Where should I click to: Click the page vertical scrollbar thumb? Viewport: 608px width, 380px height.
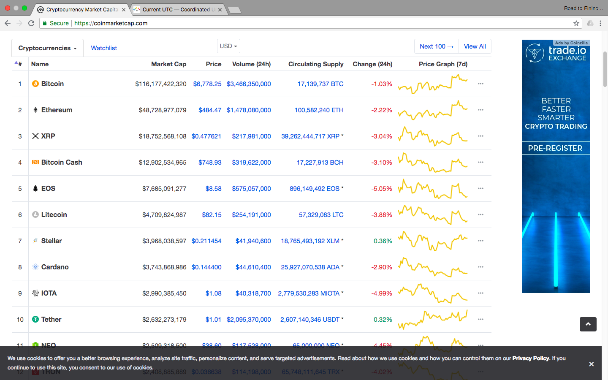click(605, 68)
